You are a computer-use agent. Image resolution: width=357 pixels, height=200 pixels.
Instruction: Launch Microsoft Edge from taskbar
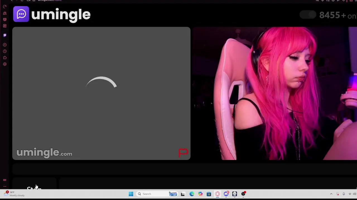pos(192,194)
